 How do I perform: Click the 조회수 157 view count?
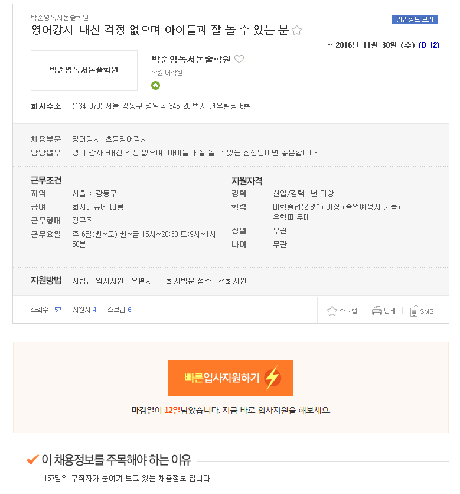tap(46, 310)
